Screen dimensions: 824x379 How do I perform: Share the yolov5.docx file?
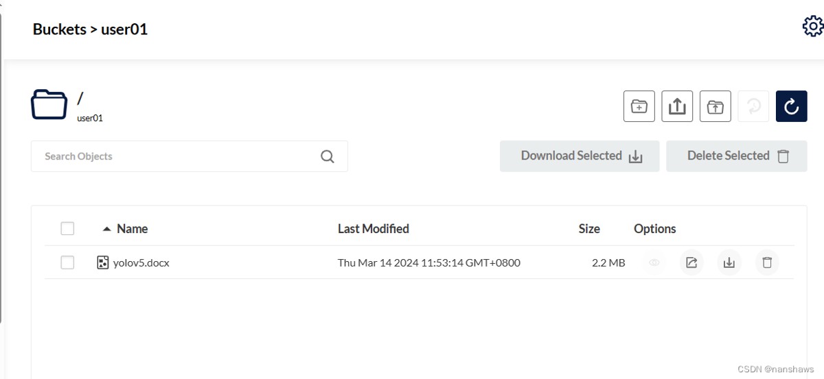click(691, 262)
